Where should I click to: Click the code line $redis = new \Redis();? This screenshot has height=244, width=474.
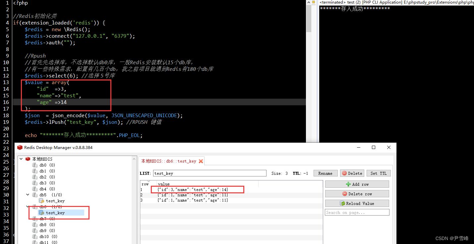pos(57,29)
